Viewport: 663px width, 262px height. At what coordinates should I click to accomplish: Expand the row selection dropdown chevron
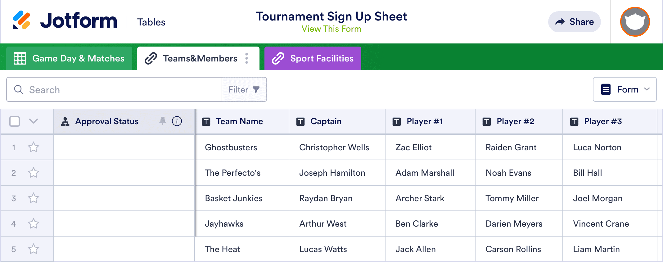pyautogui.click(x=34, y=121)
